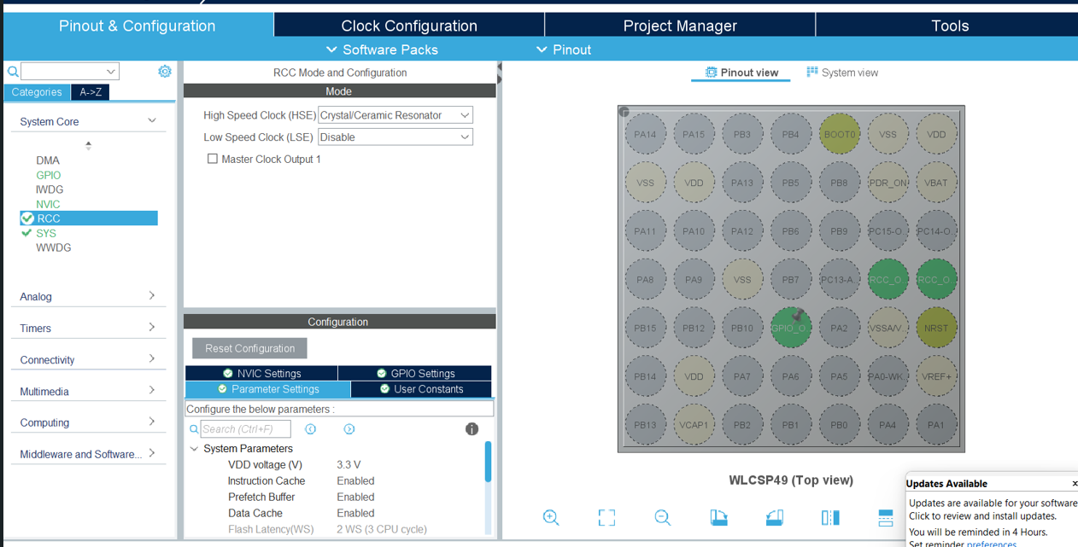
Task: Switch to System view
Action: point(842,73)
